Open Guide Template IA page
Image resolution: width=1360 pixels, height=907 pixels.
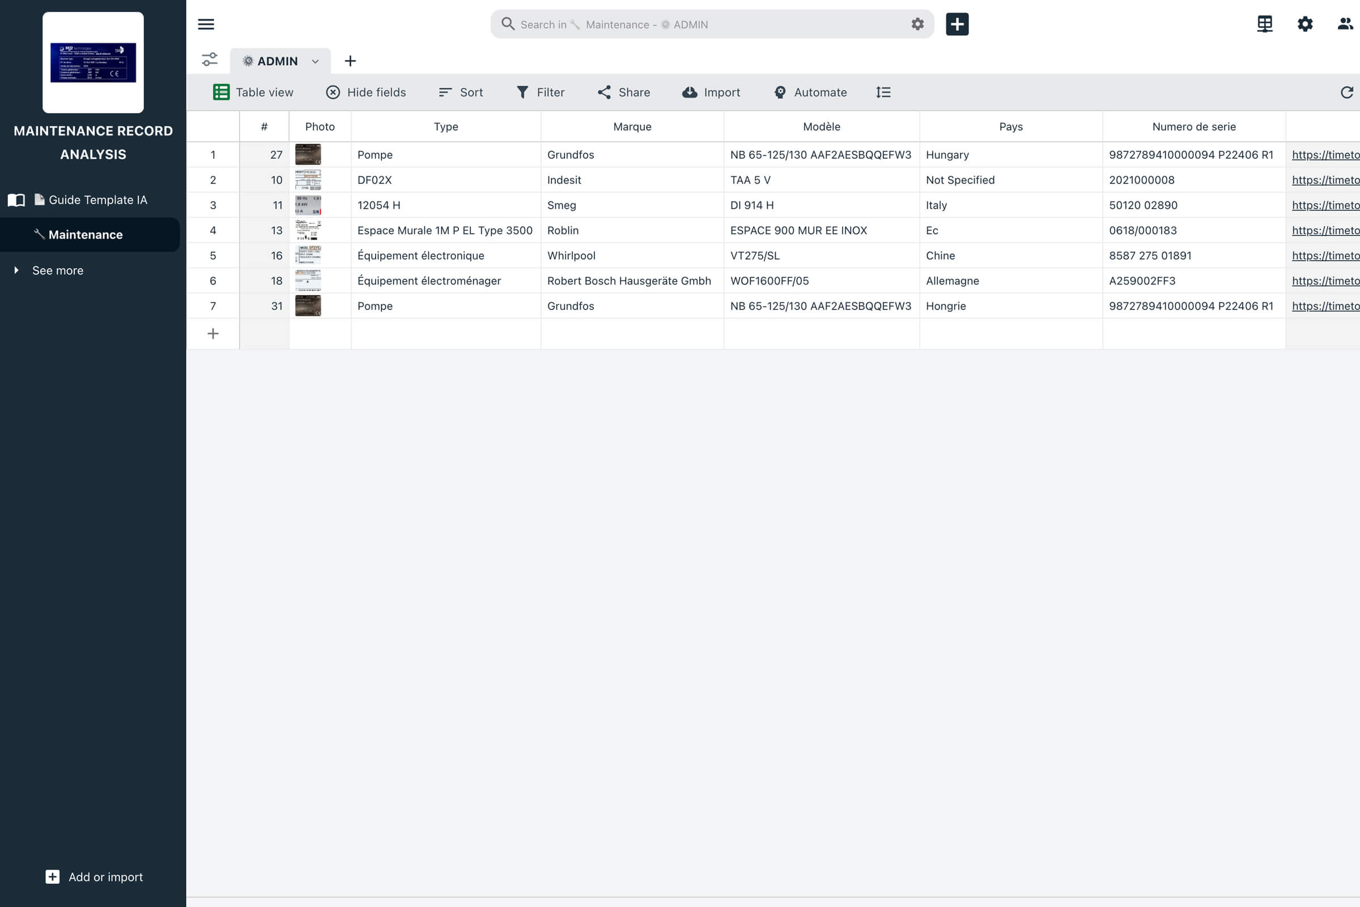point(97,200)
